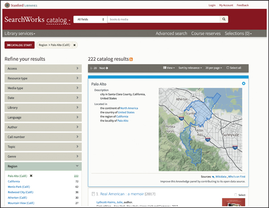This screenshot has width=269, height=208.
Task: Open the Selections (0) dropdown
Action: click(238, 33)
